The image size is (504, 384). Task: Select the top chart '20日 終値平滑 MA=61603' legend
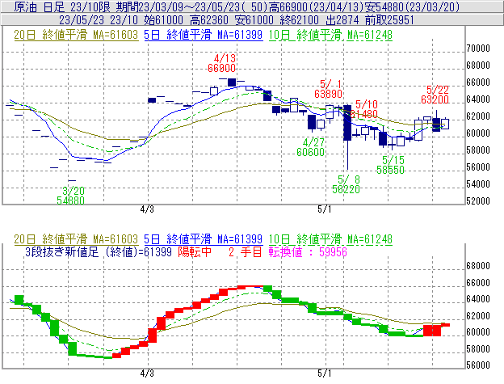coord(76,35)
